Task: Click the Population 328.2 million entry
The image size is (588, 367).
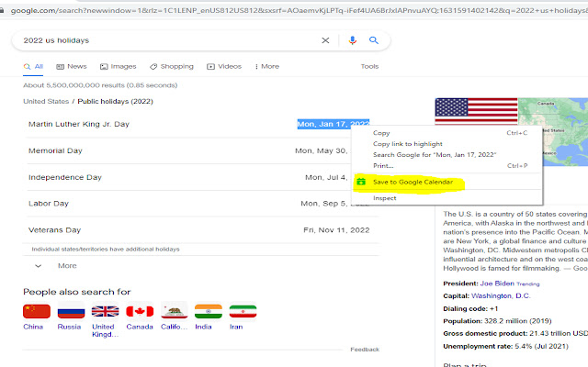Action: tap(497, 321)
